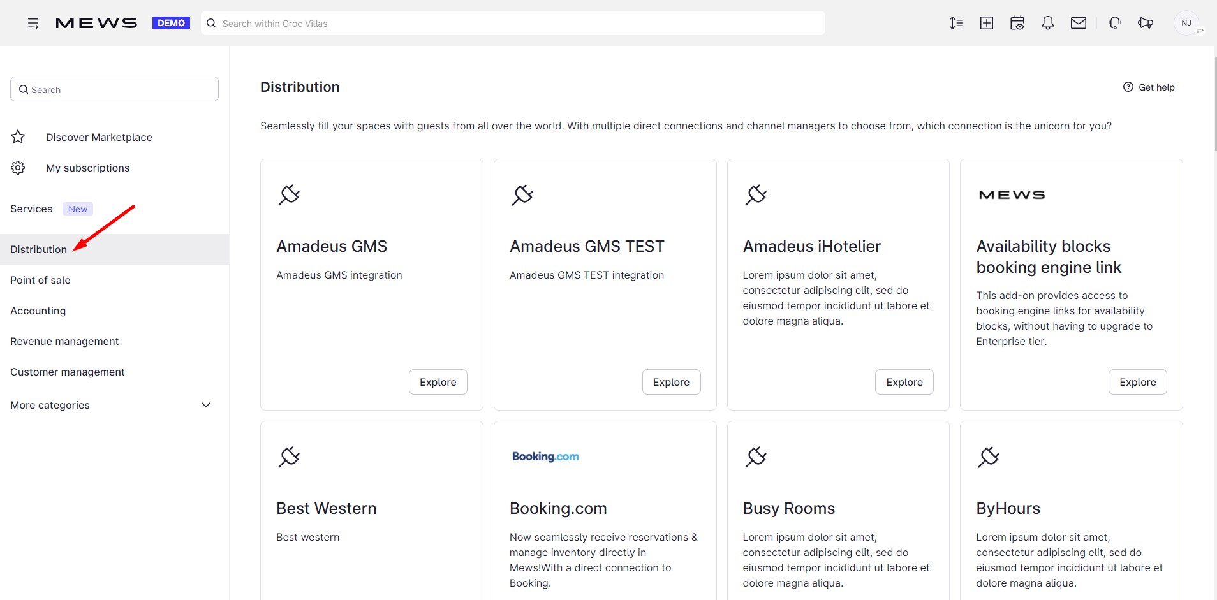Click the 'This add-on provides access' description
The image size is (1217, 600).
point(1065,318)
